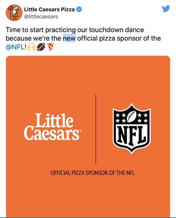The height and width of the screenshot is (218, 176).
Task: Open the @littlecaesars handle
Action: (x=41, y=17)
